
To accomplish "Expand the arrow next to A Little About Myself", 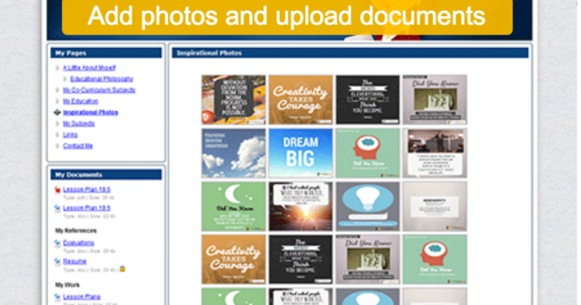I will tap(57, 68).
